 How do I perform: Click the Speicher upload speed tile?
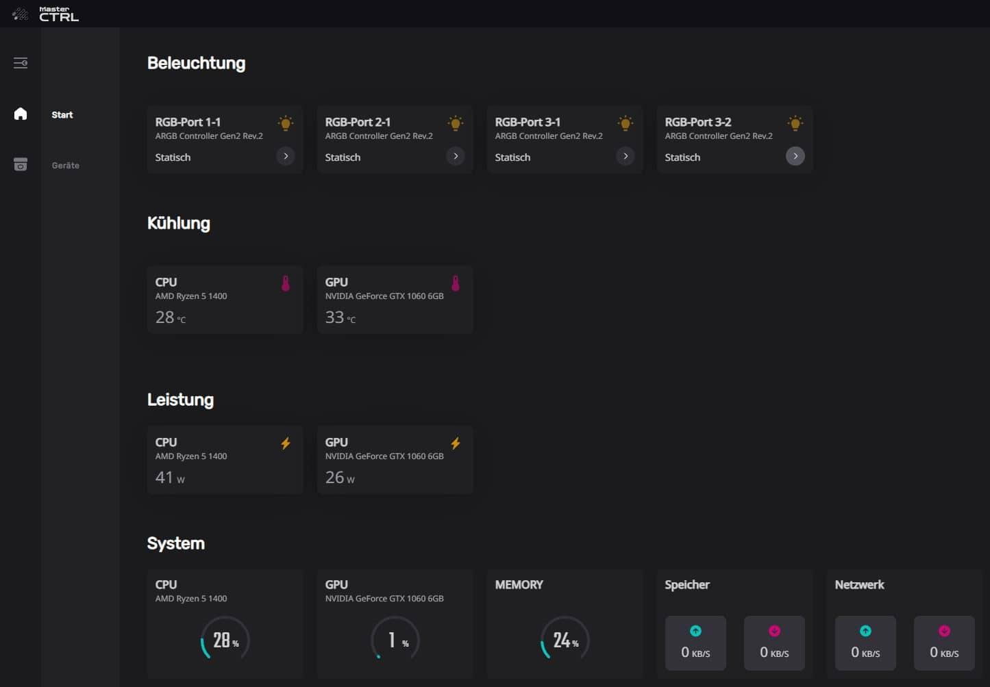695,643
